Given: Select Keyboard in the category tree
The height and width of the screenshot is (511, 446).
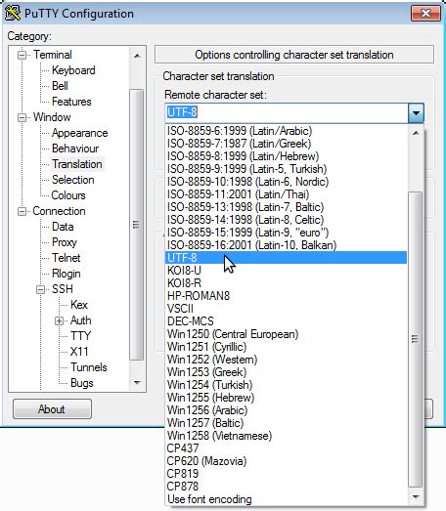Looking at the screenshot, I should pyautogui.click(x=73, y=70).
